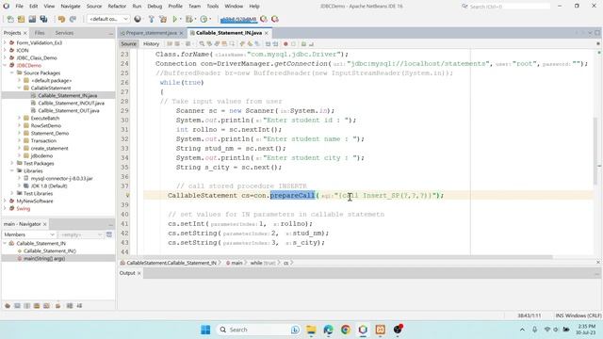
Task: Open the empty filter dropdown in Navigator
Action: pyautogui.click(x=80, y=234)
